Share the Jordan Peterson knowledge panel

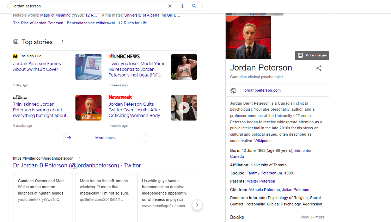[x=319, y=68]
